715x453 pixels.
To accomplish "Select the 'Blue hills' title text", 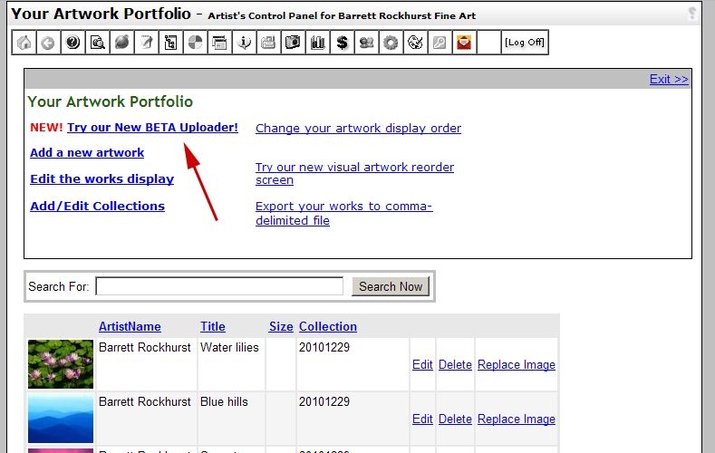I will pyautogui.click(x=224, y=401).
